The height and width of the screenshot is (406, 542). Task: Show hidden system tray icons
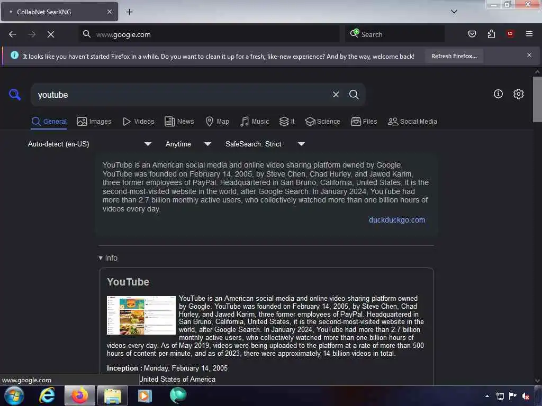pyautogui.click(x=487, y=396)
